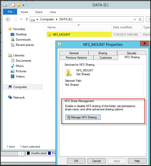Open the Documents library
The height and width of the screenshot is (166, 151).
tap(23, 61)
